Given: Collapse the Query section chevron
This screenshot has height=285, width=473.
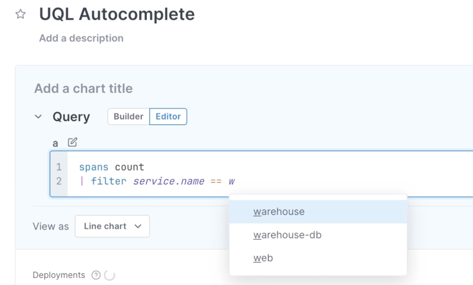Looking at the screenshot, I should pyautogui.click(x=38, y=117).
